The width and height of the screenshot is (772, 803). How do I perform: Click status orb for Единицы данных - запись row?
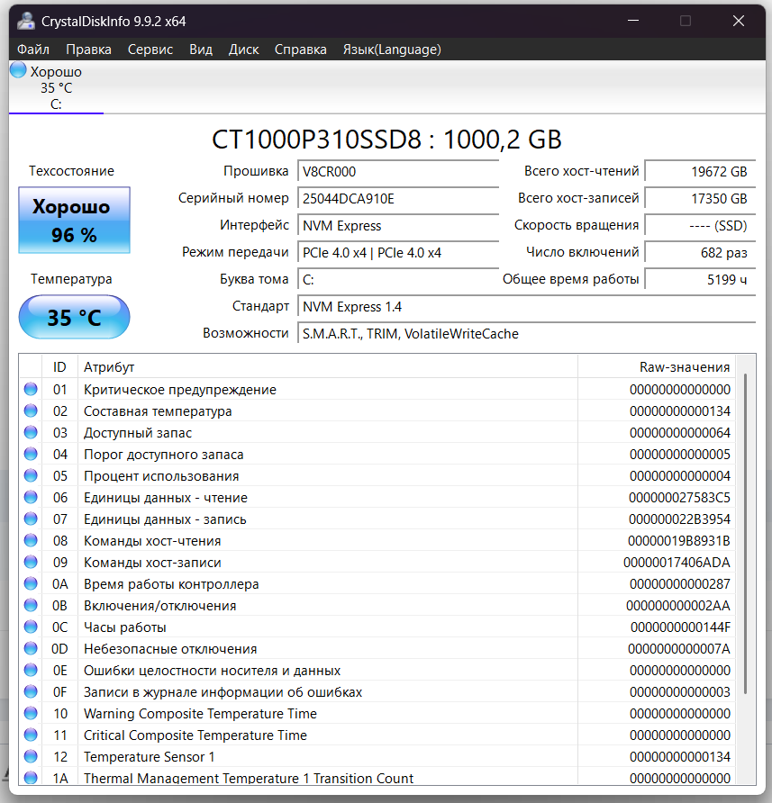(x=31, y=519)
